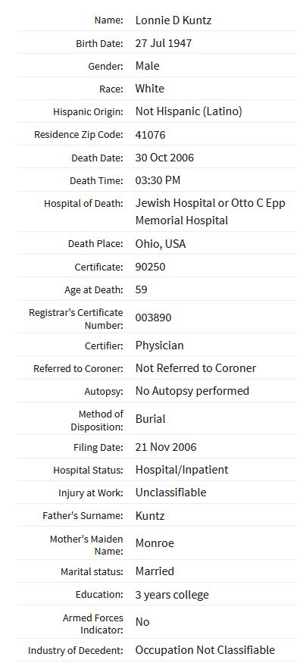Click the Race value White
The width and height of the screenshot is (297, 663).
[150, 89]
